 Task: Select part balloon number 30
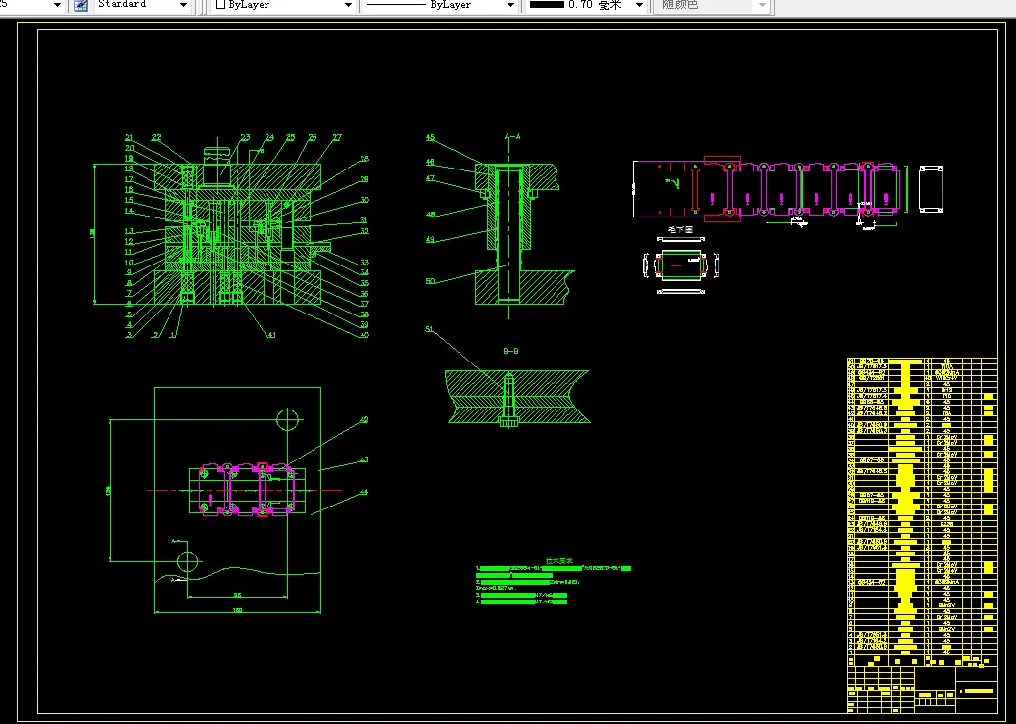(x=364, y=200)
